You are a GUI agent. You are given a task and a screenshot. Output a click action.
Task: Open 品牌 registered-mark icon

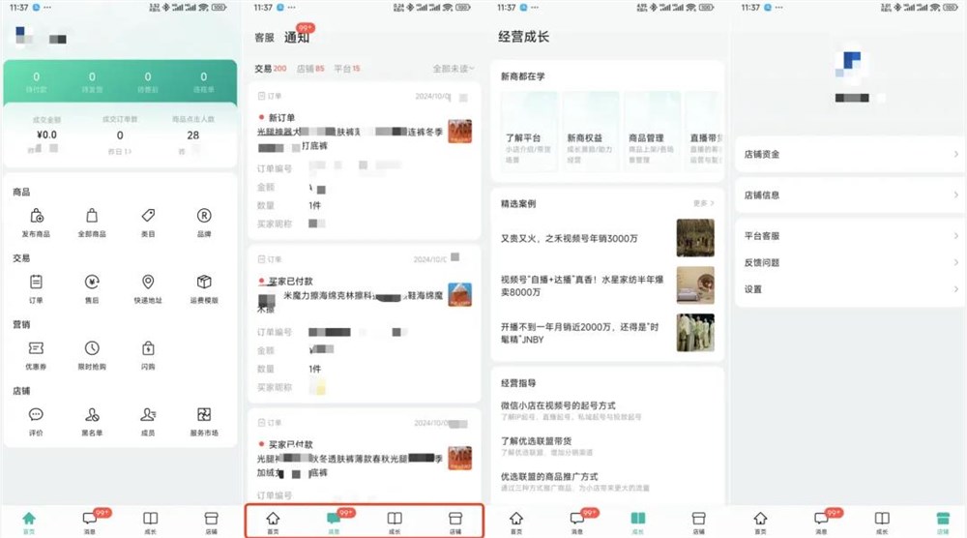204,216
